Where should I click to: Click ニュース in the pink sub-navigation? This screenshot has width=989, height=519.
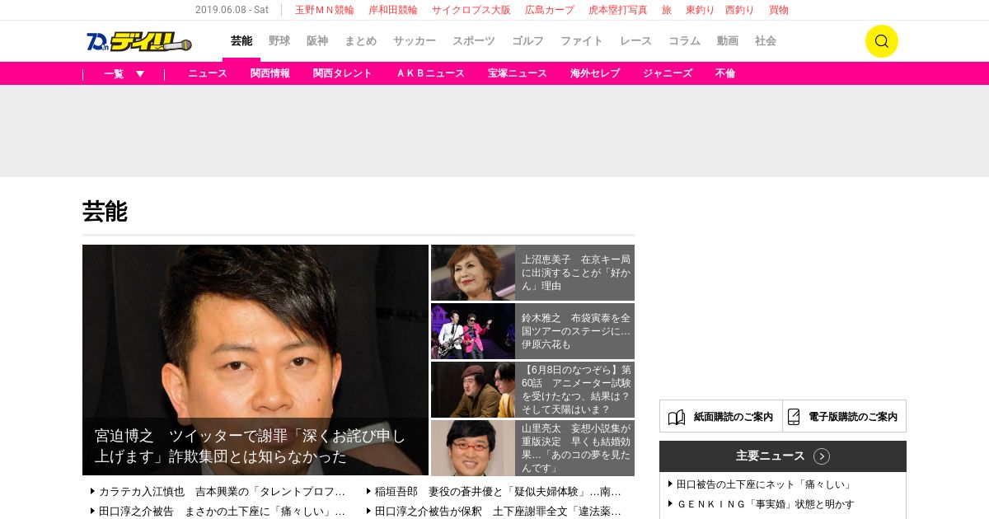(208, 73)
